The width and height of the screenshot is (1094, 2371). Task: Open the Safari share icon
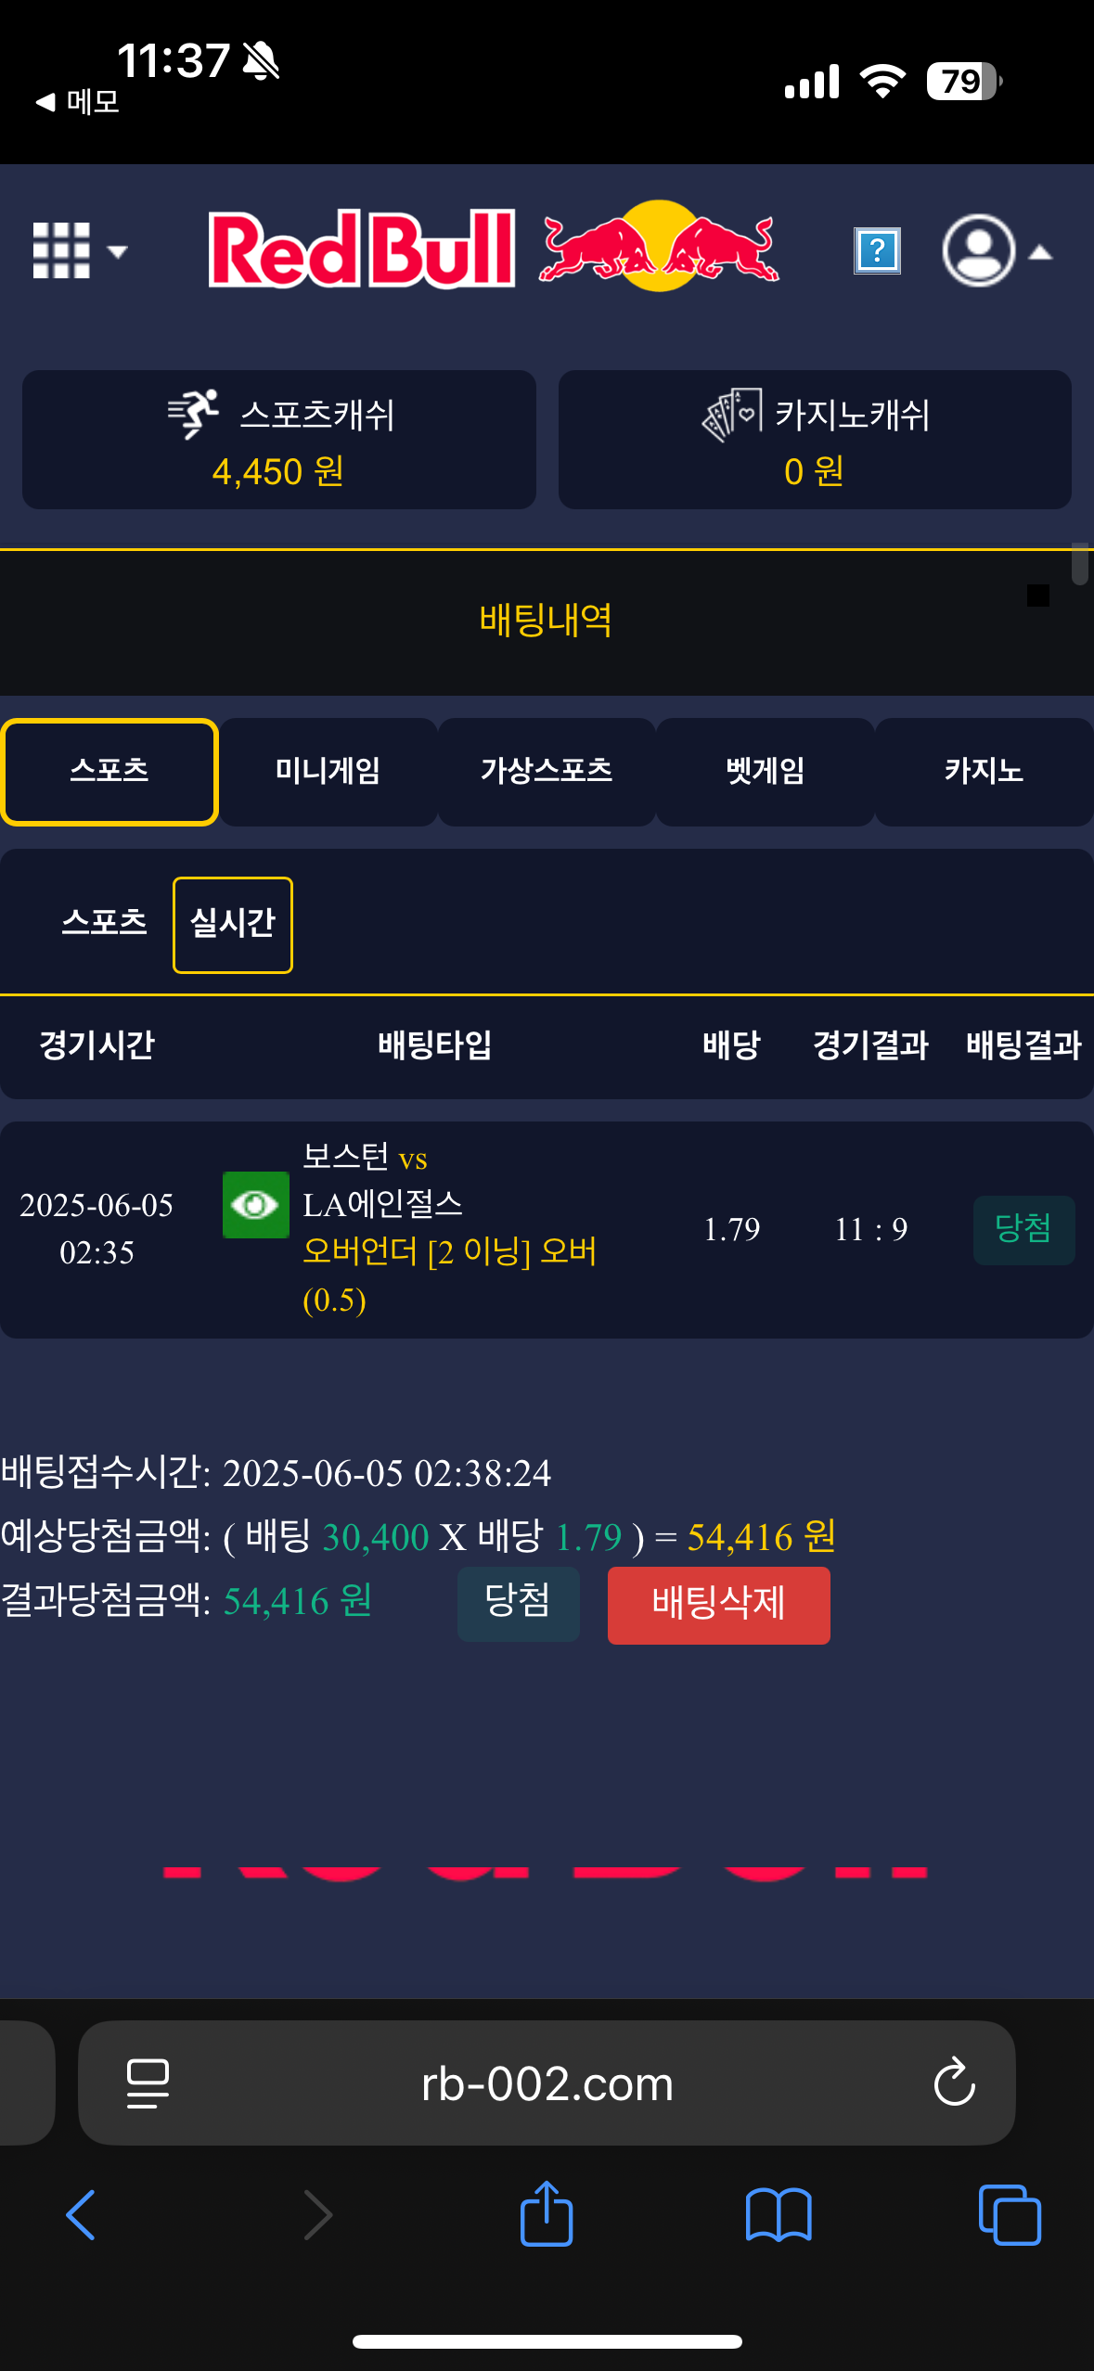click(547, 2214)
